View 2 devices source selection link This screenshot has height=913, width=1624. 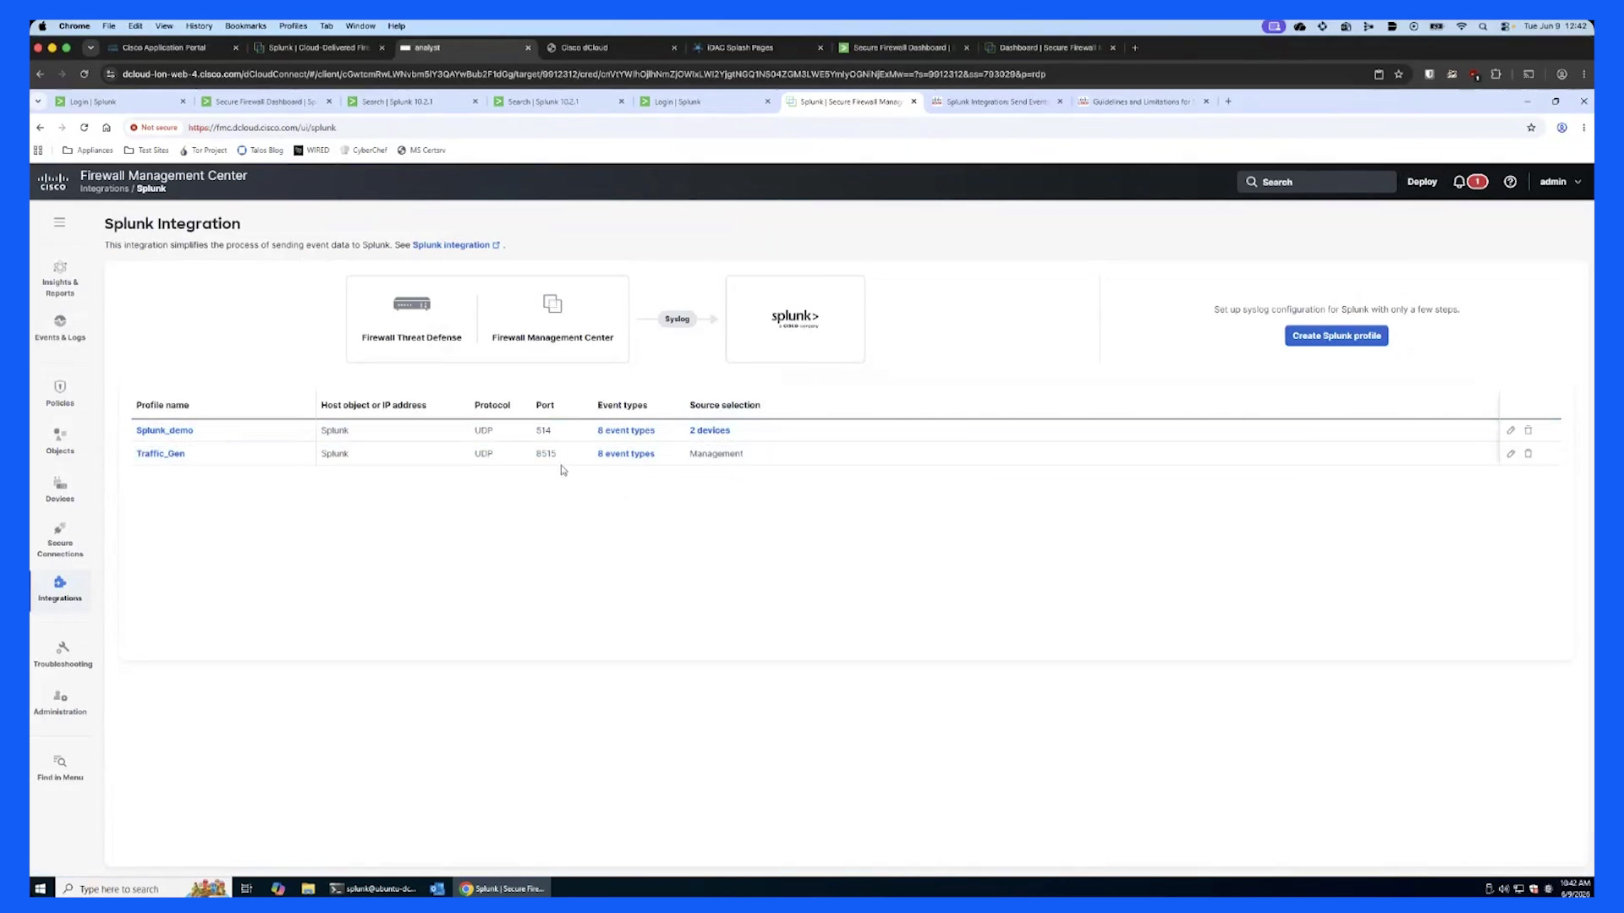click(710, 430)
